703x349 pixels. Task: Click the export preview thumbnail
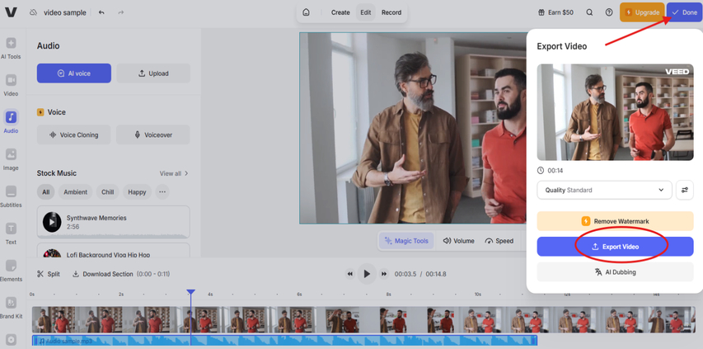click(615, 112)
